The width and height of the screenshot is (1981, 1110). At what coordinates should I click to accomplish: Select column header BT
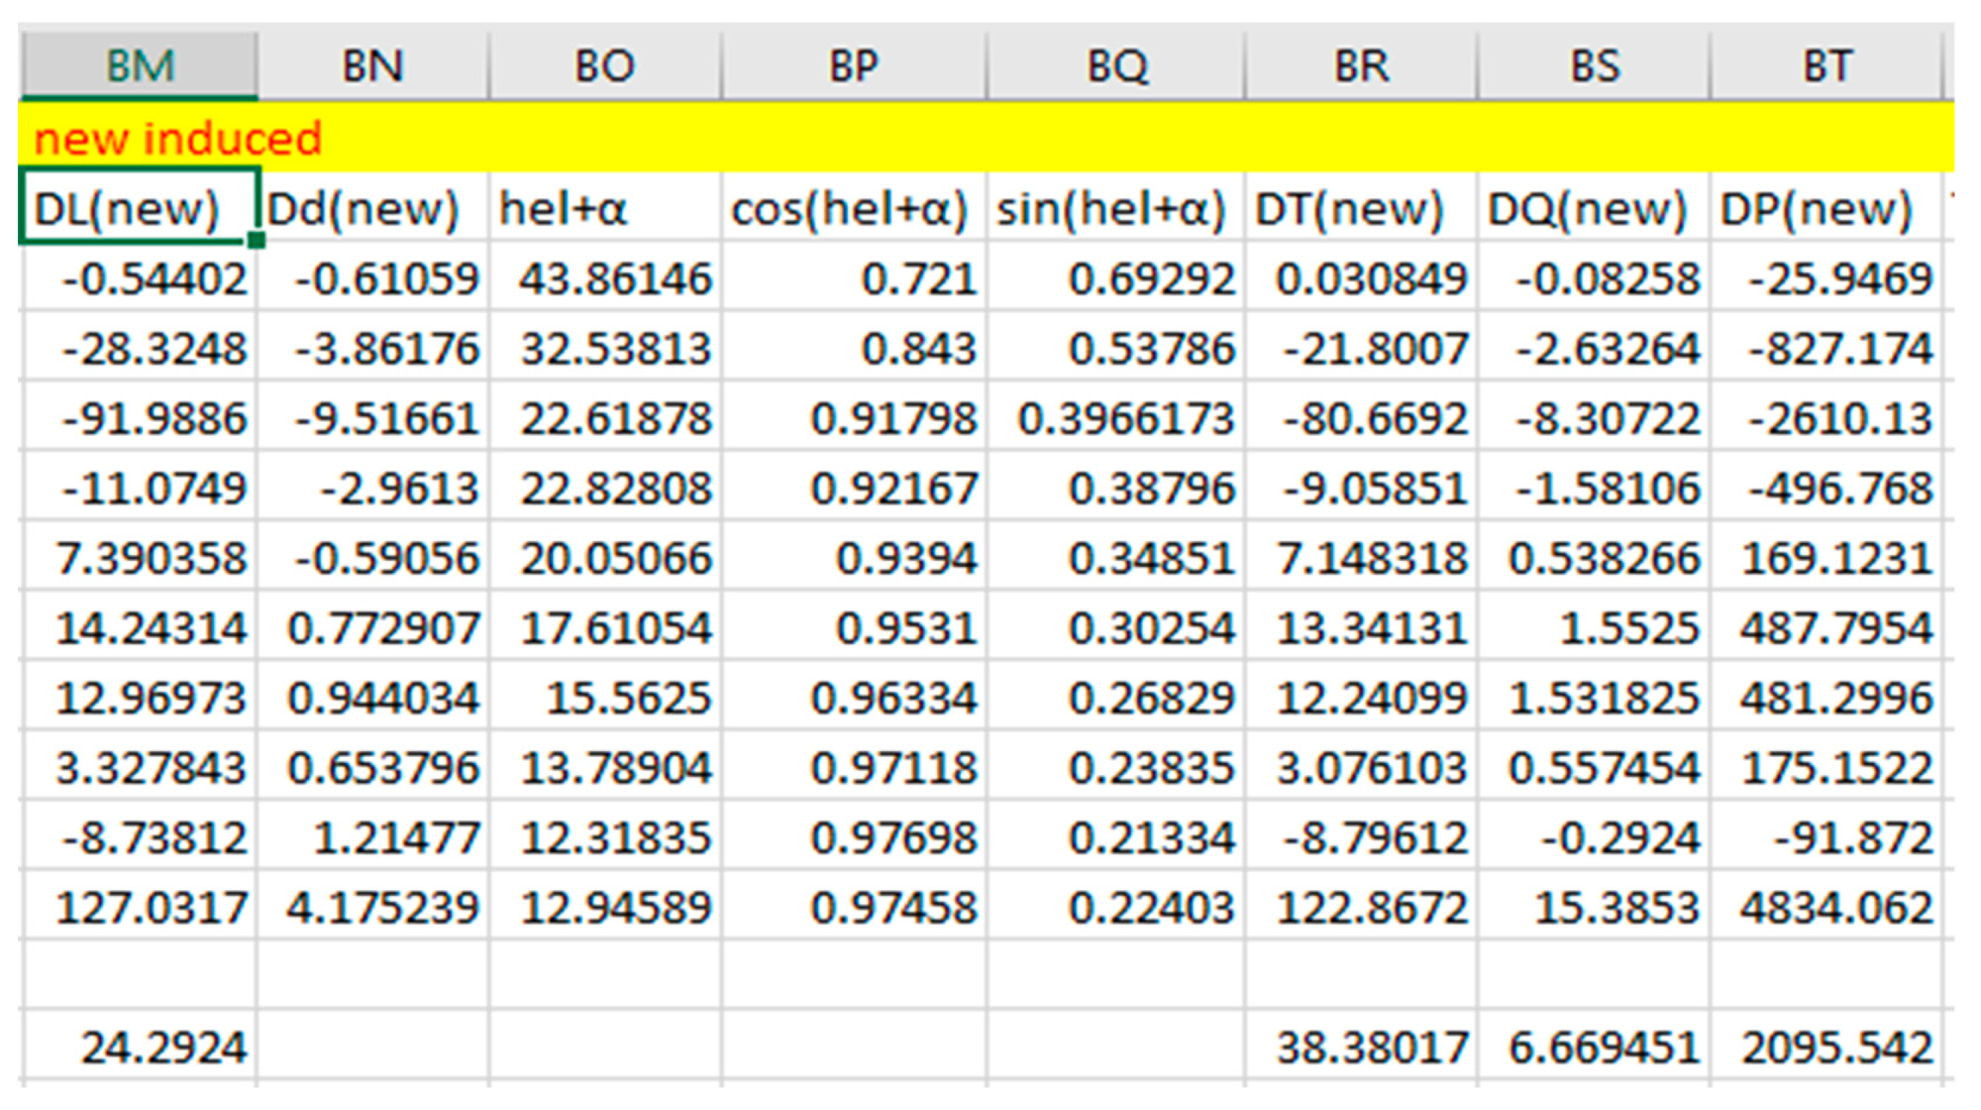[x=1827, y=66]
